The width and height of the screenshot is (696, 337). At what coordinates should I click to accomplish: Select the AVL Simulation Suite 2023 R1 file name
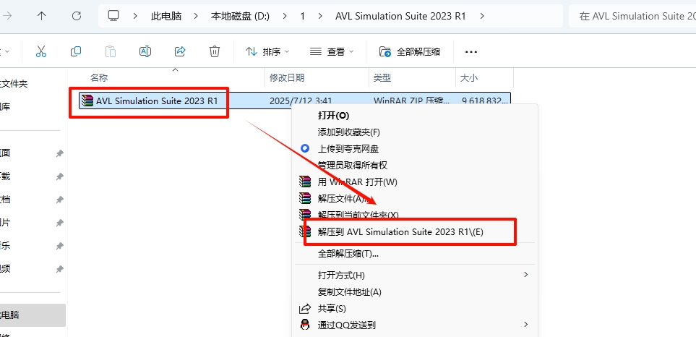click(157, 101)
